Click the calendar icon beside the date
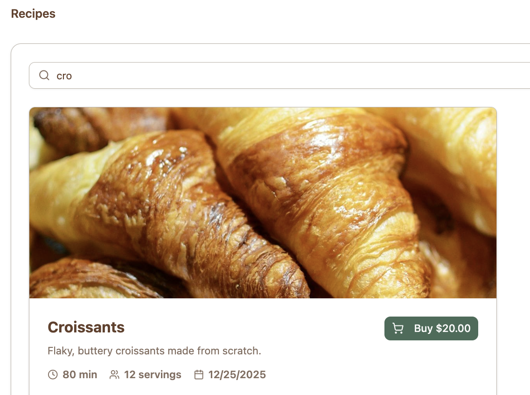The width and height of the screenshot is (530, 395). point(199,375)
